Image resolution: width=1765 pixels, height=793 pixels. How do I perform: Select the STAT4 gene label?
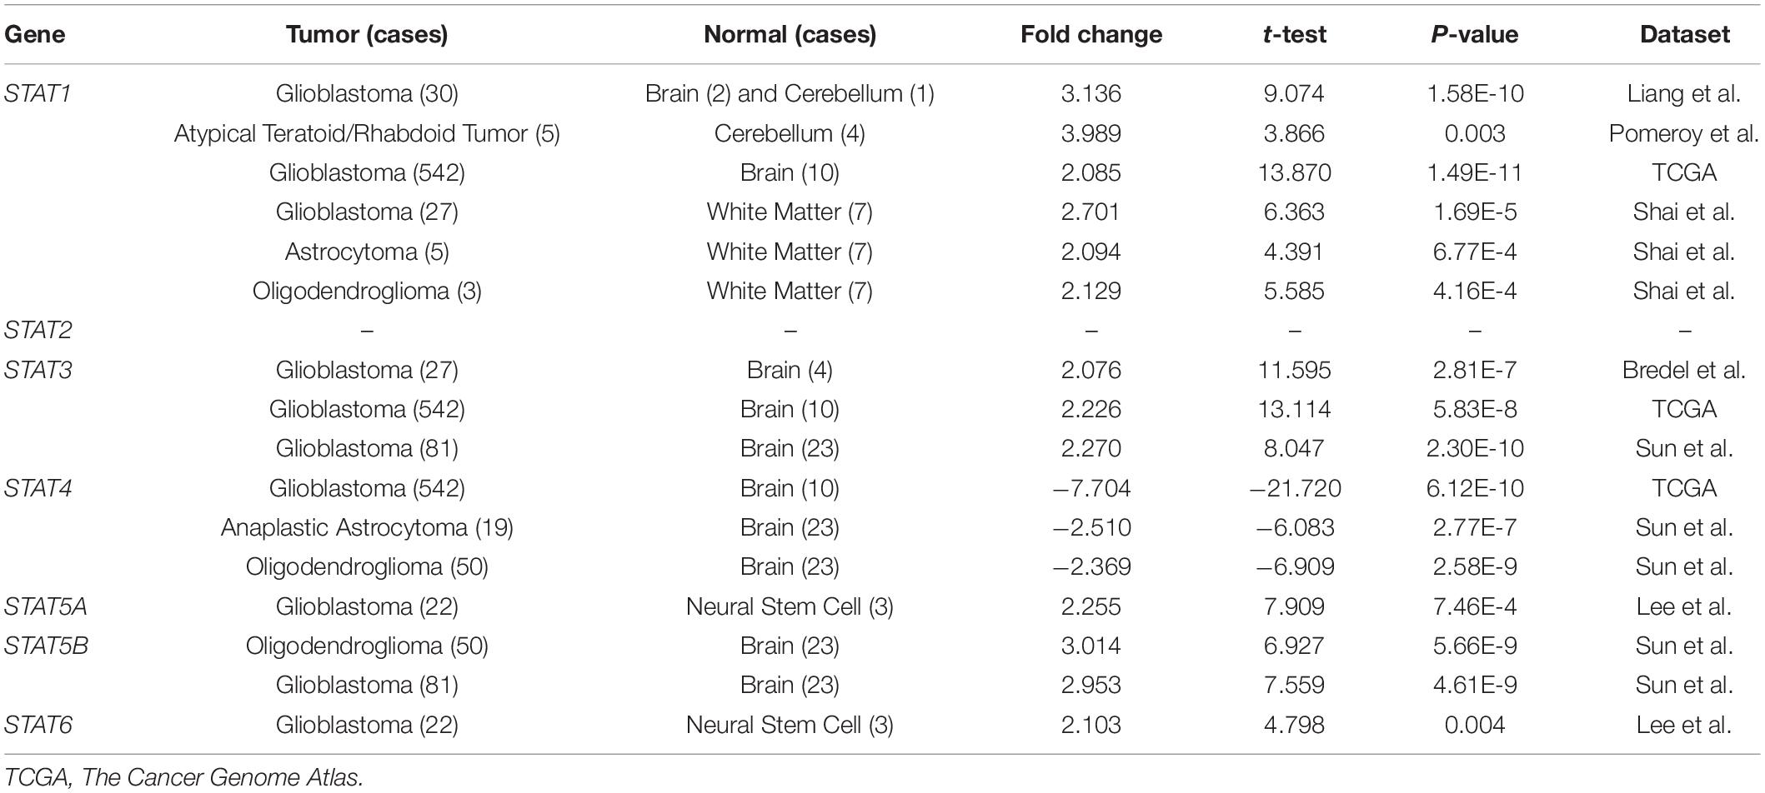pyautogui.click(x=38, y=488)
